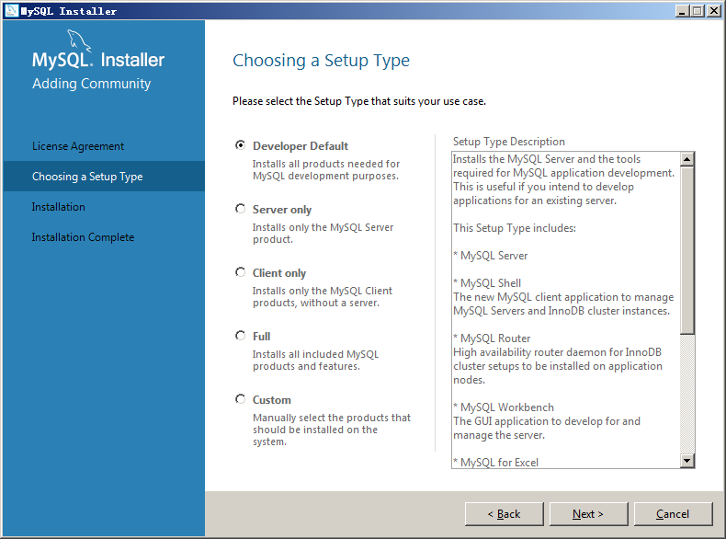Go back with the Back button
This screenshot has height=539, width=726.
click(505, 514)
